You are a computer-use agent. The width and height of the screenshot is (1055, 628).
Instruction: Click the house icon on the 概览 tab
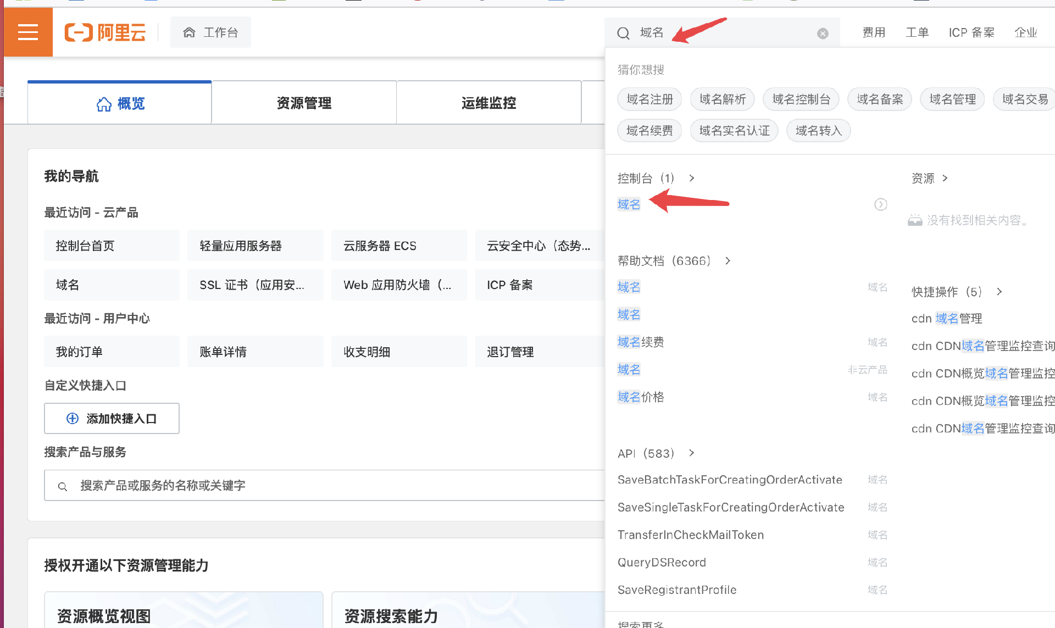click(104, 104)
